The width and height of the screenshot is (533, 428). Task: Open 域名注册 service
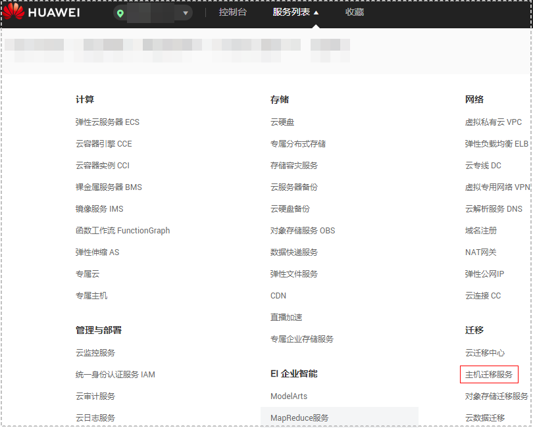coord(480,231)
